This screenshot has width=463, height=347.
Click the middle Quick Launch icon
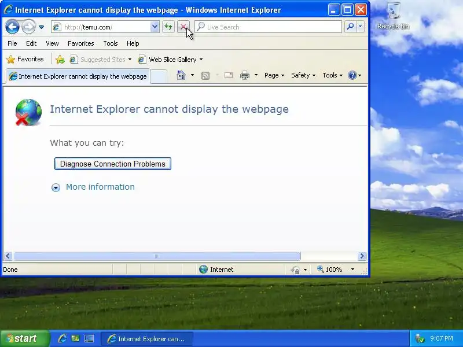pos(75,338)
